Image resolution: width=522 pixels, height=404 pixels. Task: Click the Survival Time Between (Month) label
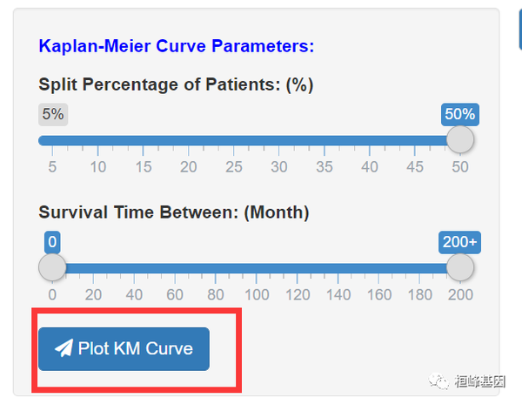(x=174, y=212)
